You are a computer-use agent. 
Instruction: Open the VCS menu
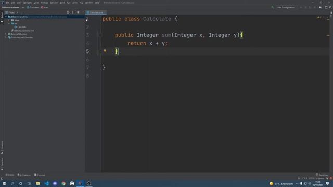(x=82, y=3)
